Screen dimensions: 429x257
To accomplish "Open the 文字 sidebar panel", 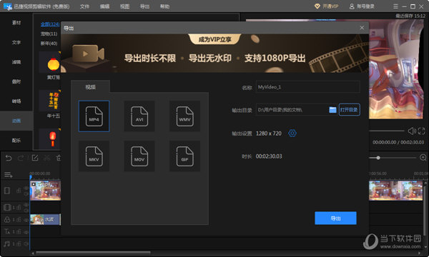I will tap(16, 42).
